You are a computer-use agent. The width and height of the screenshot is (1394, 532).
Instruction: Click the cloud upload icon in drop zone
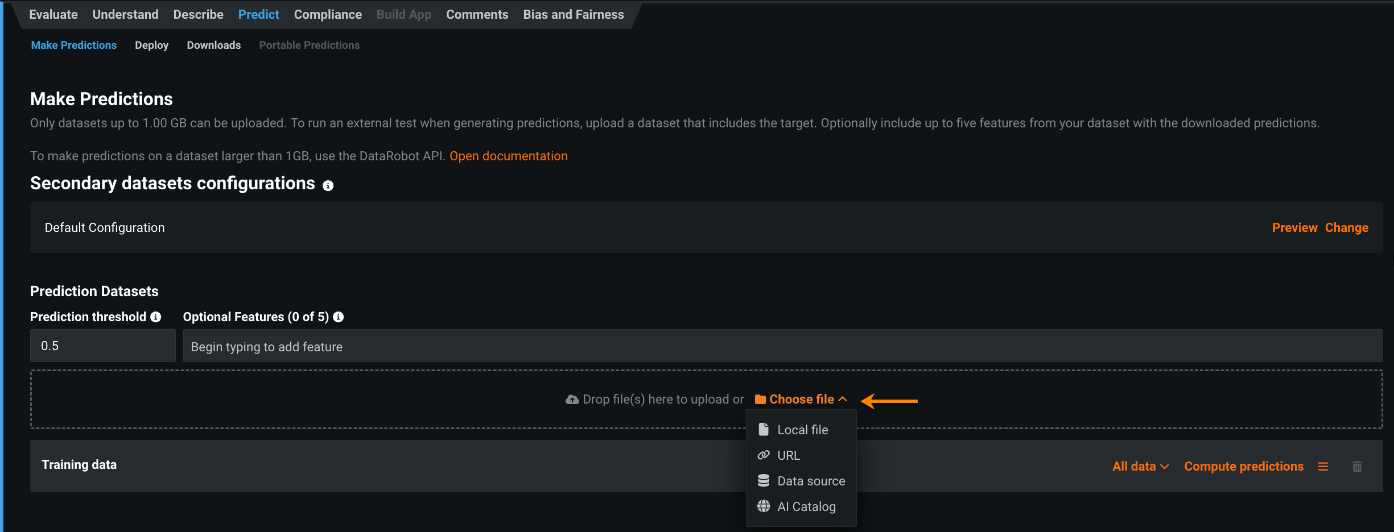tap(572, 400)
